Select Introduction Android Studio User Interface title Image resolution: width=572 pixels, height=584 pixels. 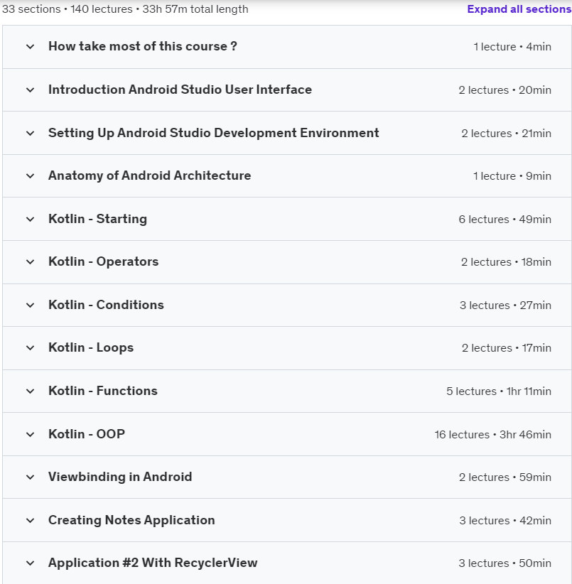point(180,90)
